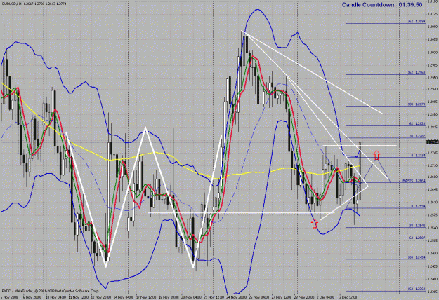Click the current price tag 1.2774

(432, 142)
